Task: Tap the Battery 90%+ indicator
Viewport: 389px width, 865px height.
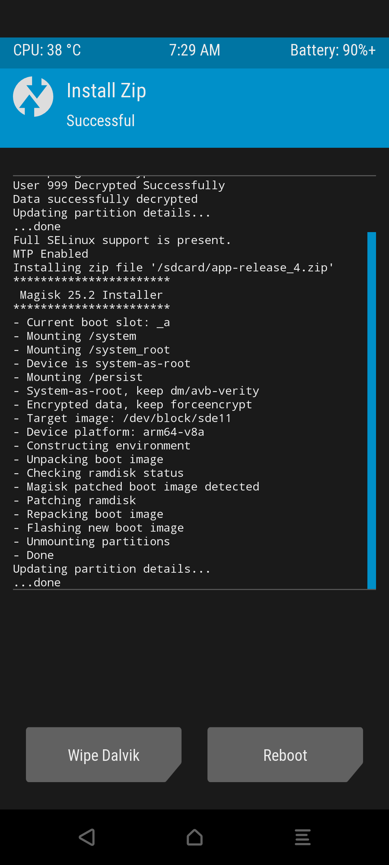Action: point(333,50)
